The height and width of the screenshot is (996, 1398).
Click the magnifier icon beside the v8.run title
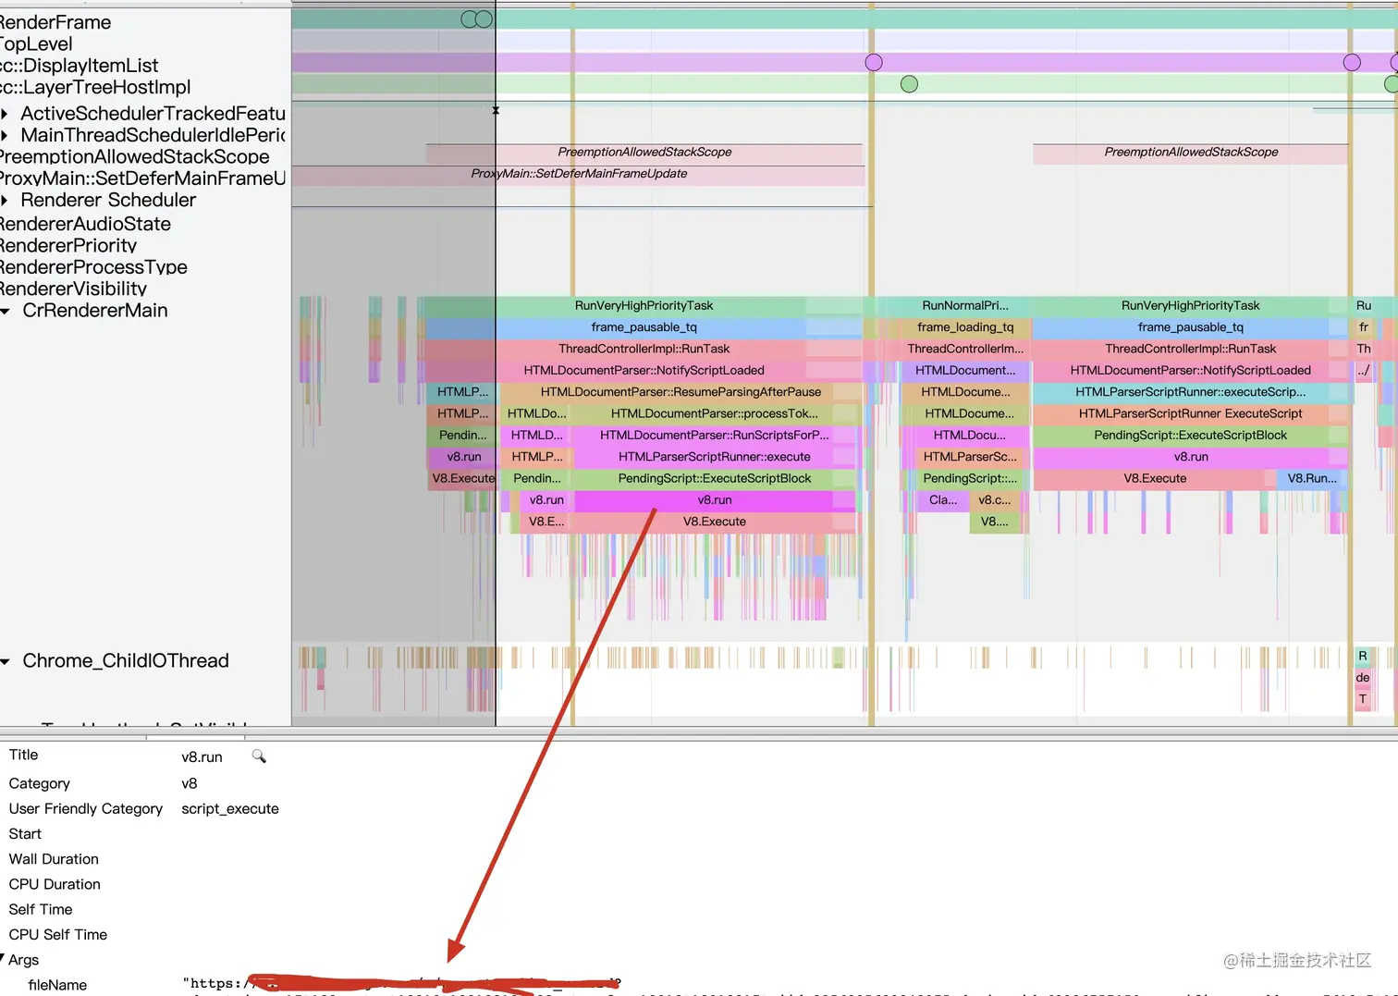point(259,756)
